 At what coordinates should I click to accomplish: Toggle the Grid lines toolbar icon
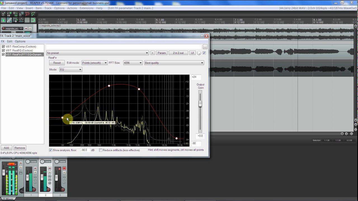[x=27, y=20]
